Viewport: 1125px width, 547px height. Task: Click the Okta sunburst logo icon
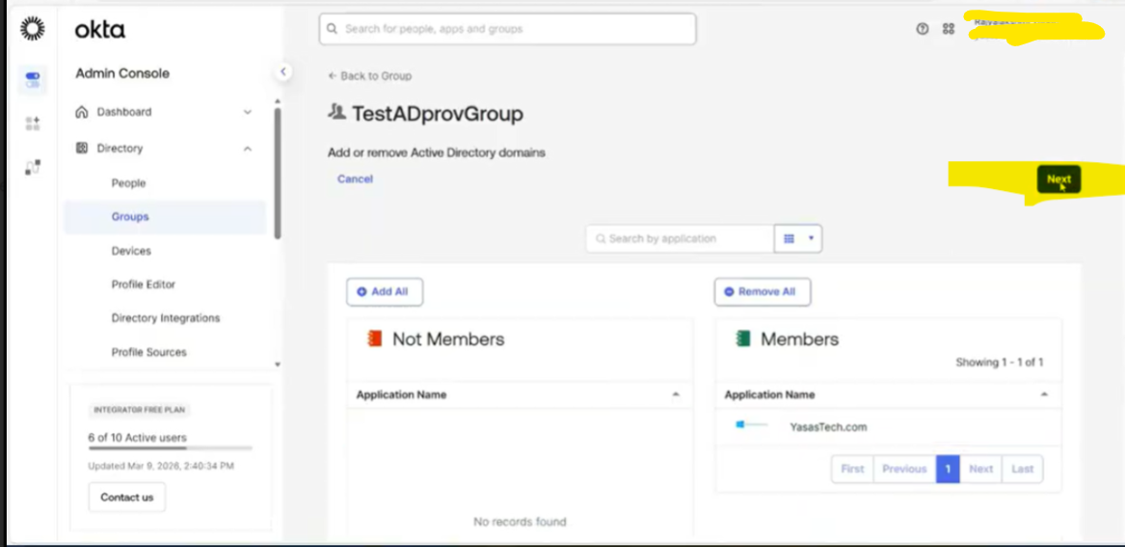pos(32,29)
